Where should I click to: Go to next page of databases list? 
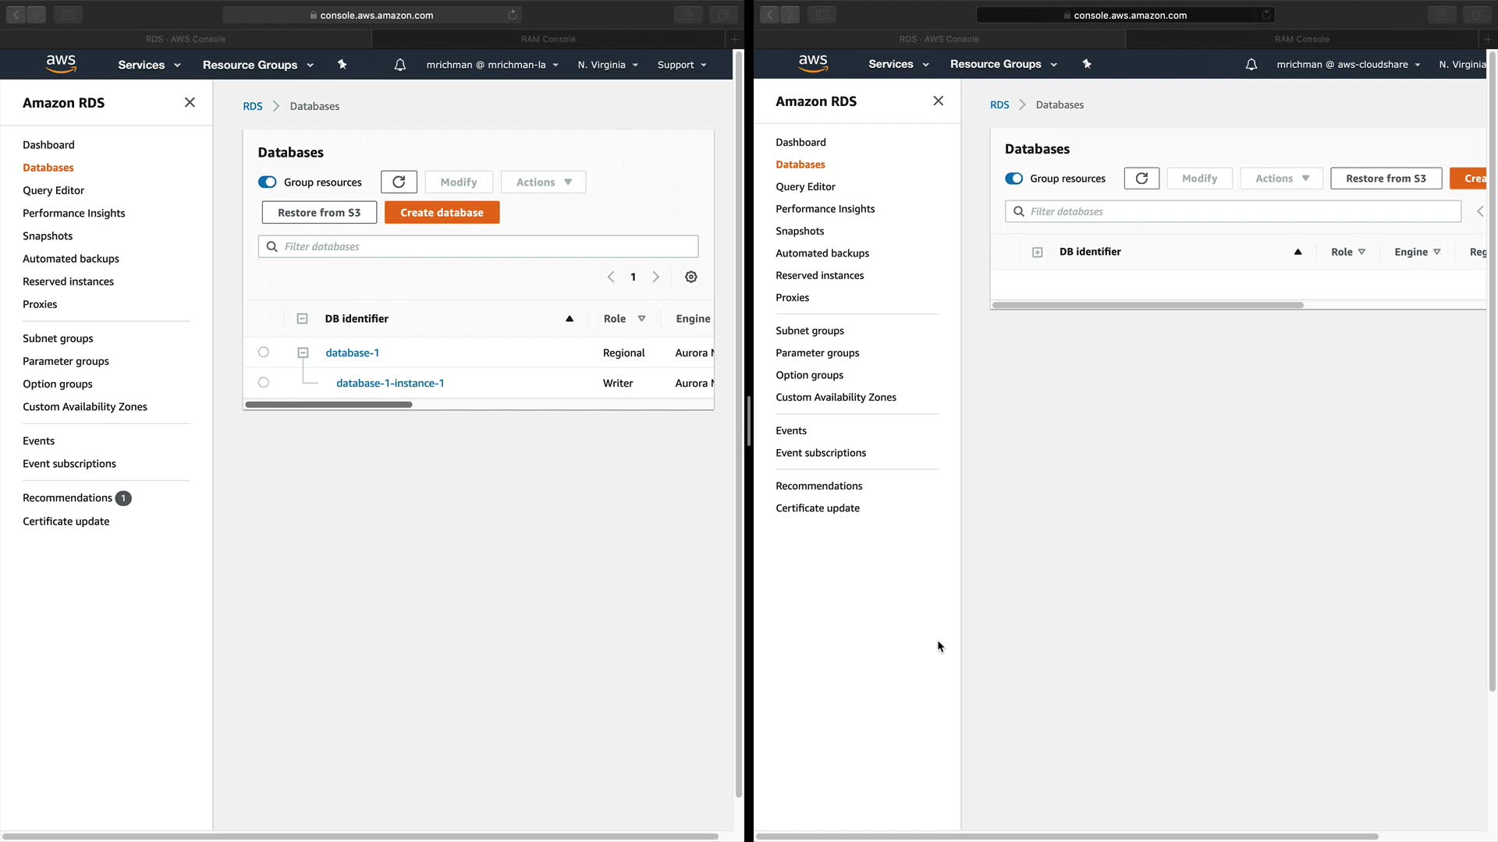655,277
